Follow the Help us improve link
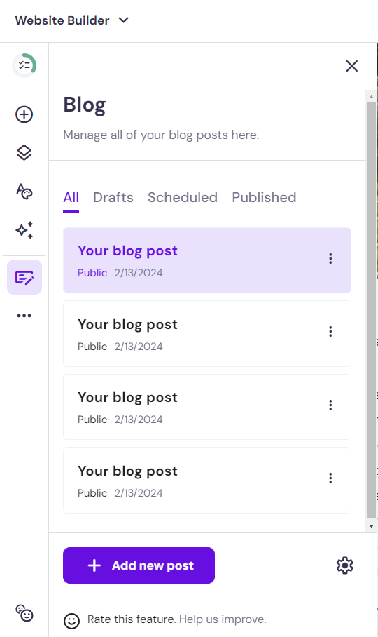Screen dimensions: 378x637 (223, 619)
